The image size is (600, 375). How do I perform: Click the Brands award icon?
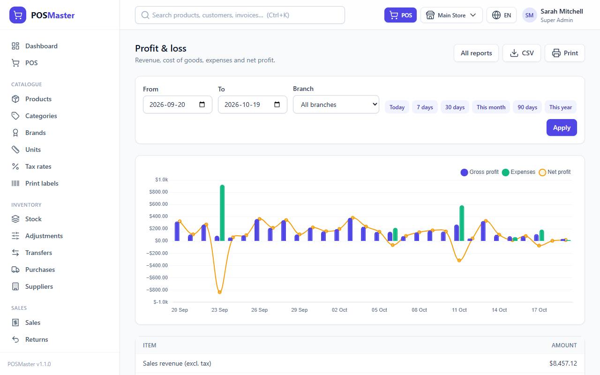[x=15, y=133]
